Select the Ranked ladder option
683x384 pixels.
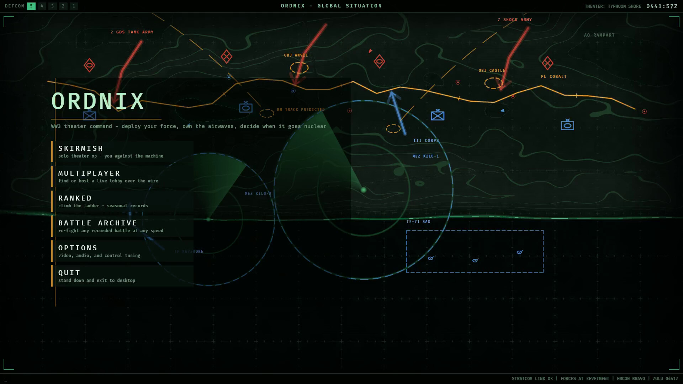122,201
